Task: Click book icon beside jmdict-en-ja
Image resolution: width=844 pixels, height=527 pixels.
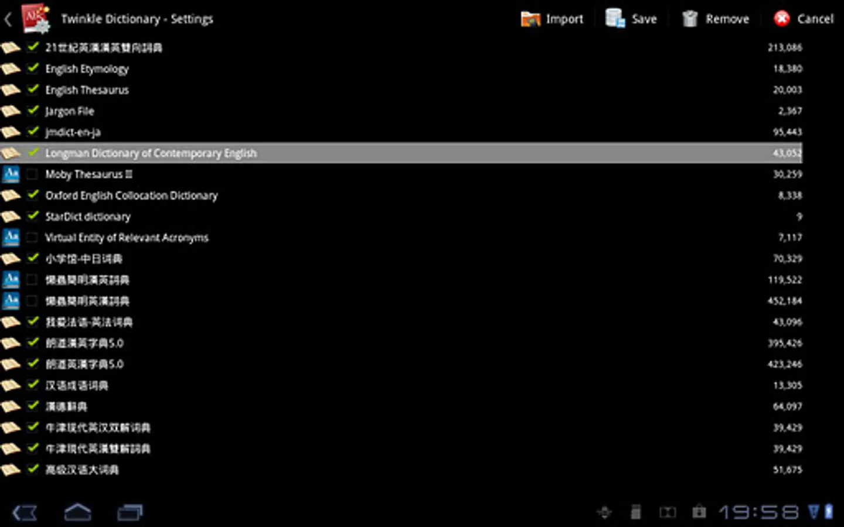Action: pos(11,132)
